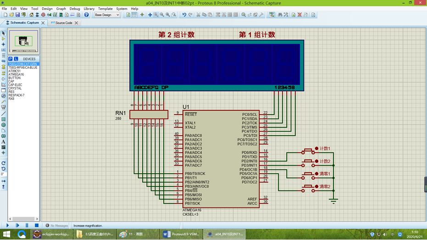Open the Template menu
This screenshot has height=240, width=427.
[105, 9]
